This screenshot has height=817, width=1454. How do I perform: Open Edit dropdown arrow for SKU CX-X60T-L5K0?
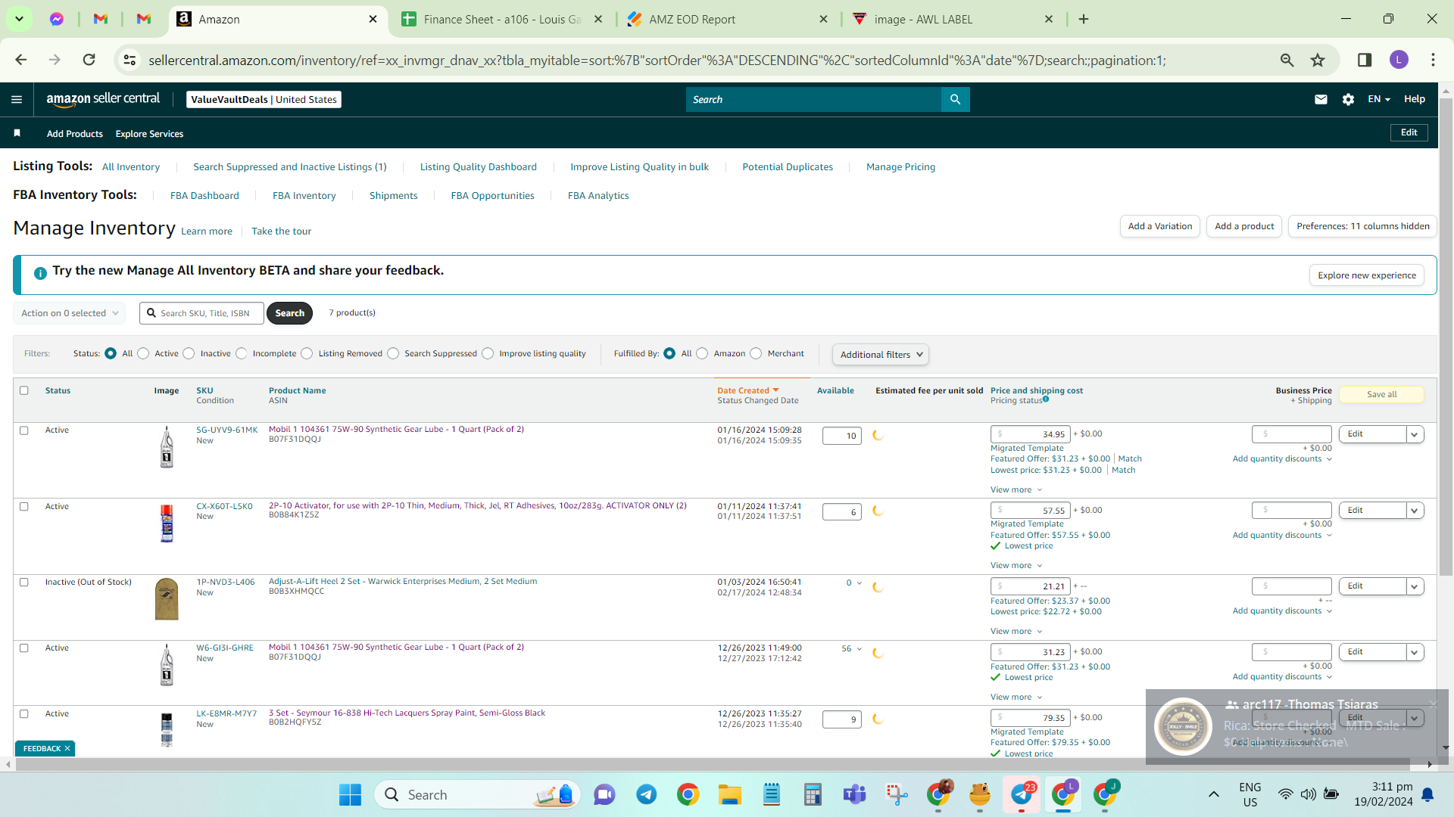1414,511
